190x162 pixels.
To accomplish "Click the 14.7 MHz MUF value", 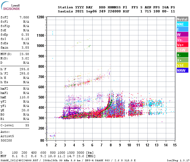I will 71,156.
